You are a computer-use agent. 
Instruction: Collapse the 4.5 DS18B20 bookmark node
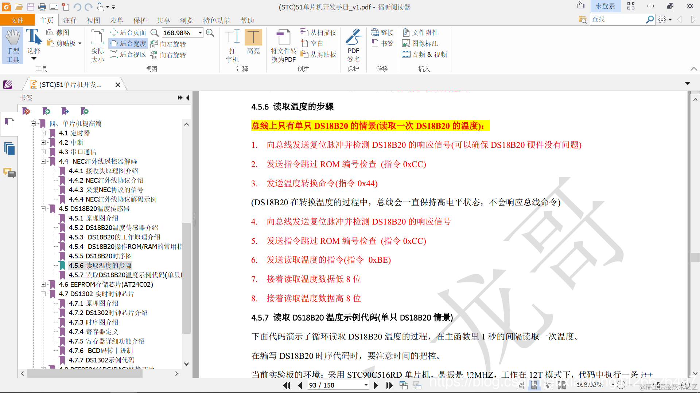43,209
